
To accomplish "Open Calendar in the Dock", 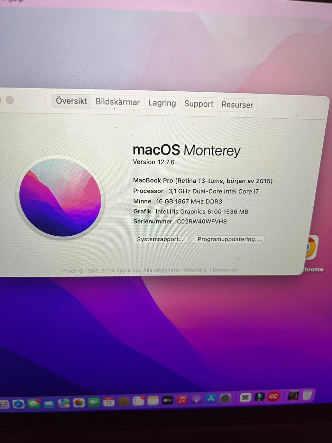I will [109, 402].
